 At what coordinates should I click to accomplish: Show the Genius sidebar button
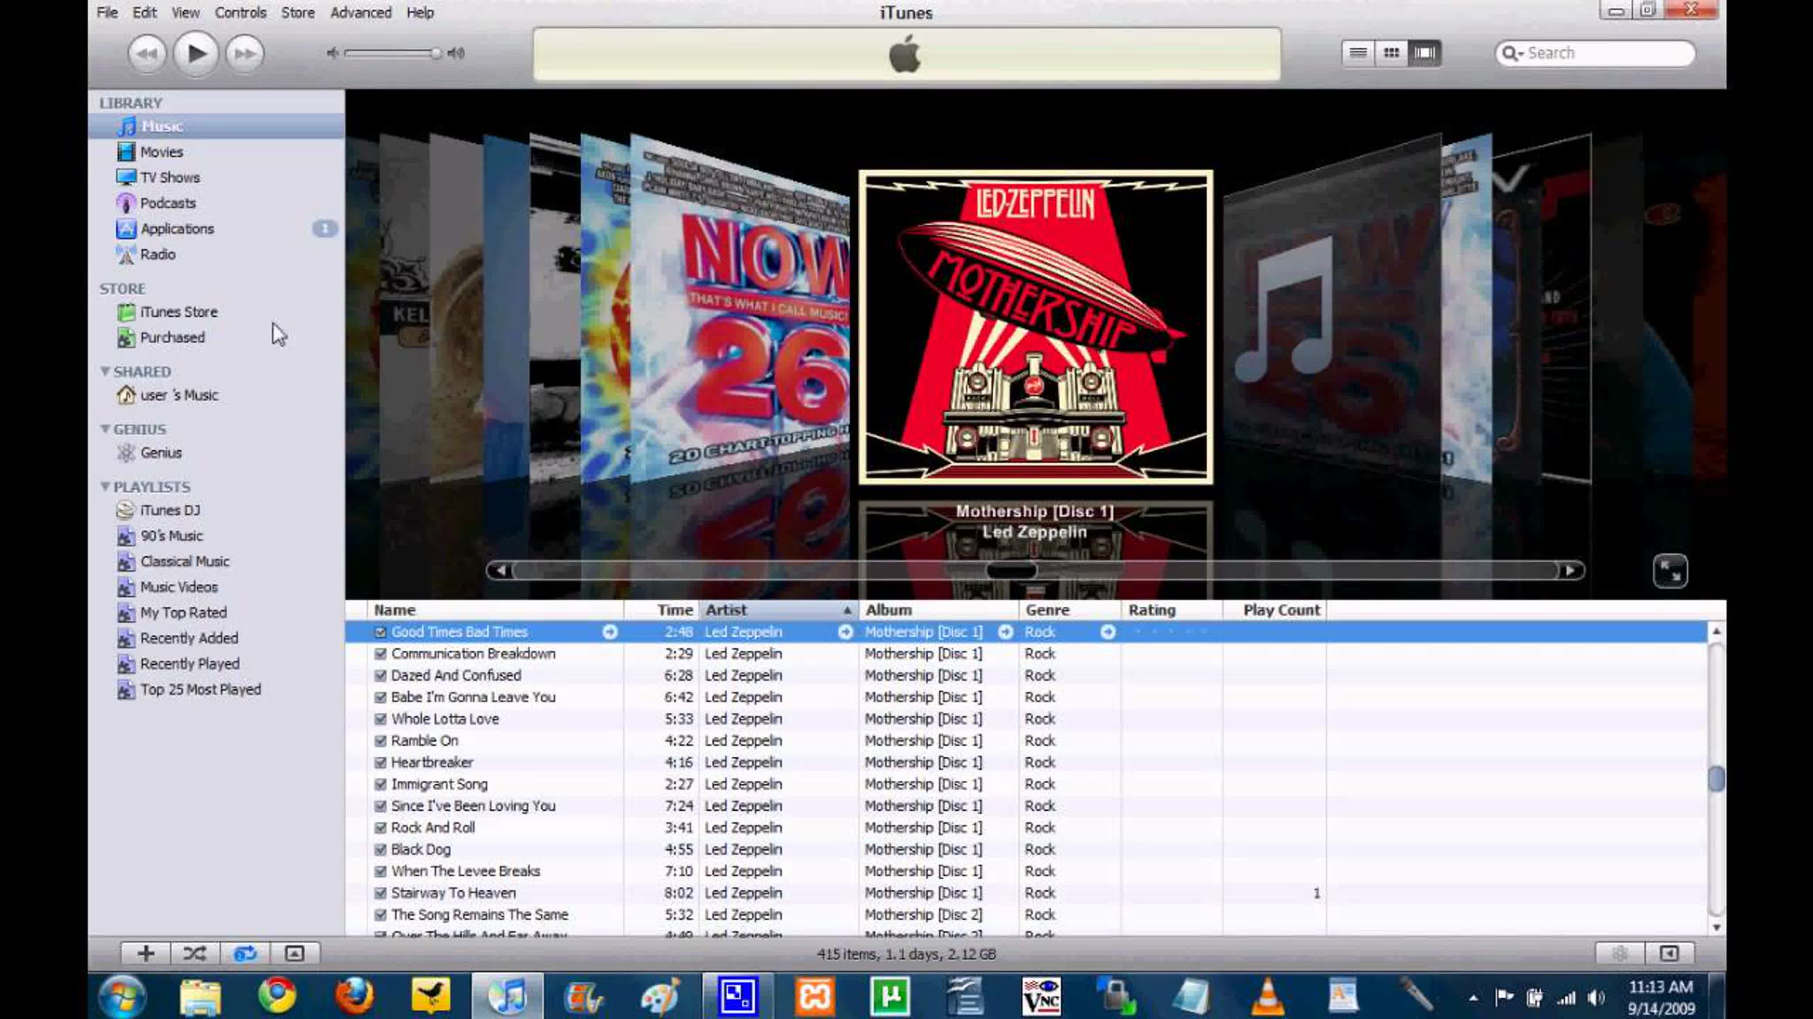pyautogui.click(x=1670, y=954)
